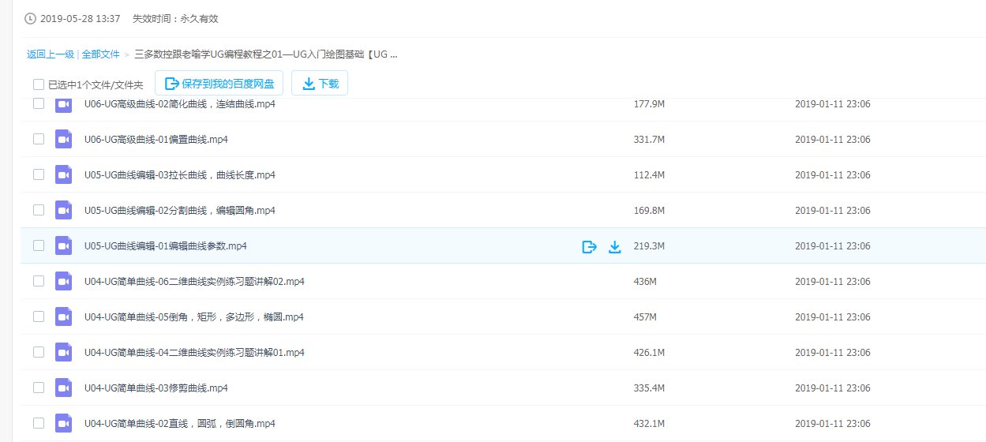Open file U06-UG高级曲线-01偏置曲线.mp4
Screen dimensions: 986x442
(x=156, y=139)
